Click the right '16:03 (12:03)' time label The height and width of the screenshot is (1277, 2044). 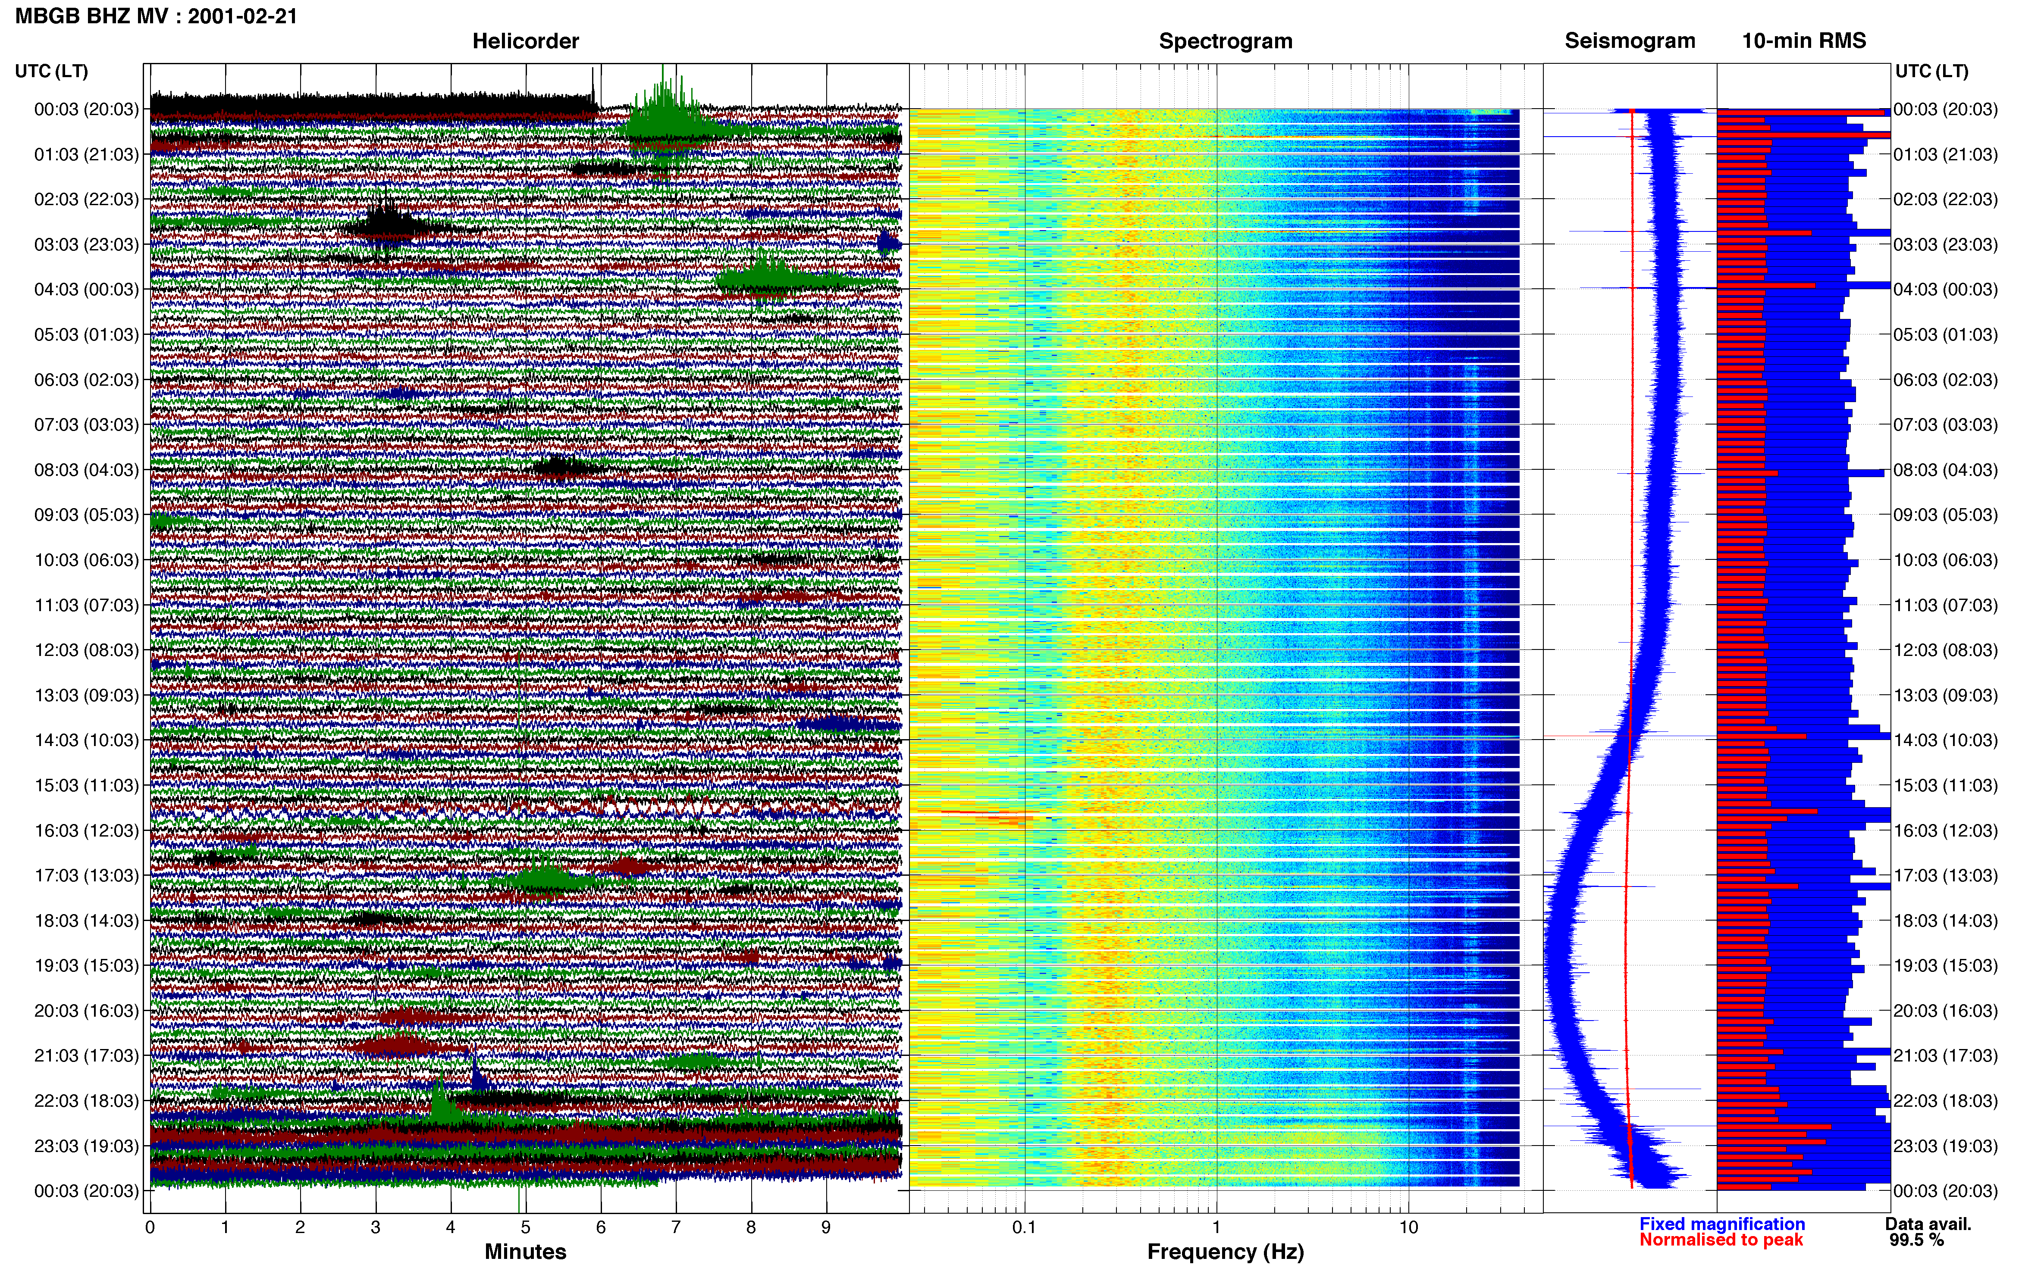[1946, 830]
